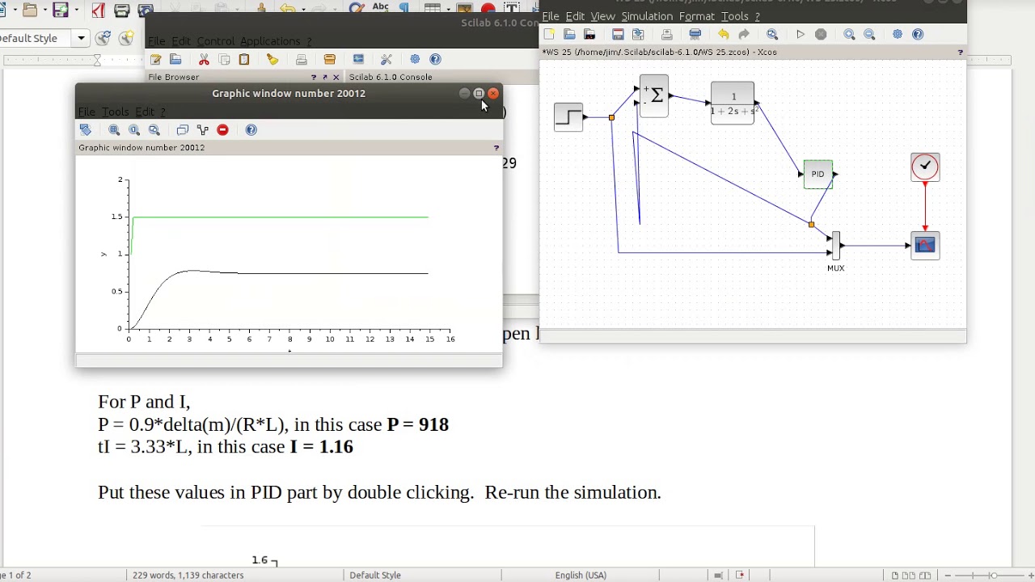Clear console with broom icon

[272, 60]
